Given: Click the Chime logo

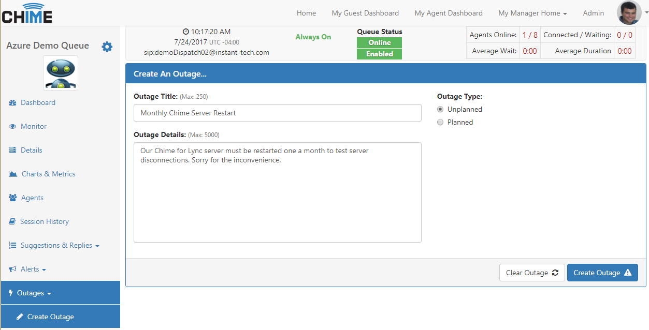Looking at the screenshot, I should click(x=27, y=13).
